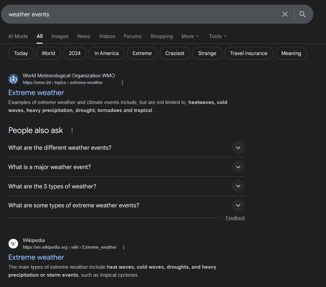Click the en.wikipedia.org Extreme_weather URL
This screenshot has height=287, width=326.
(70, 247)
